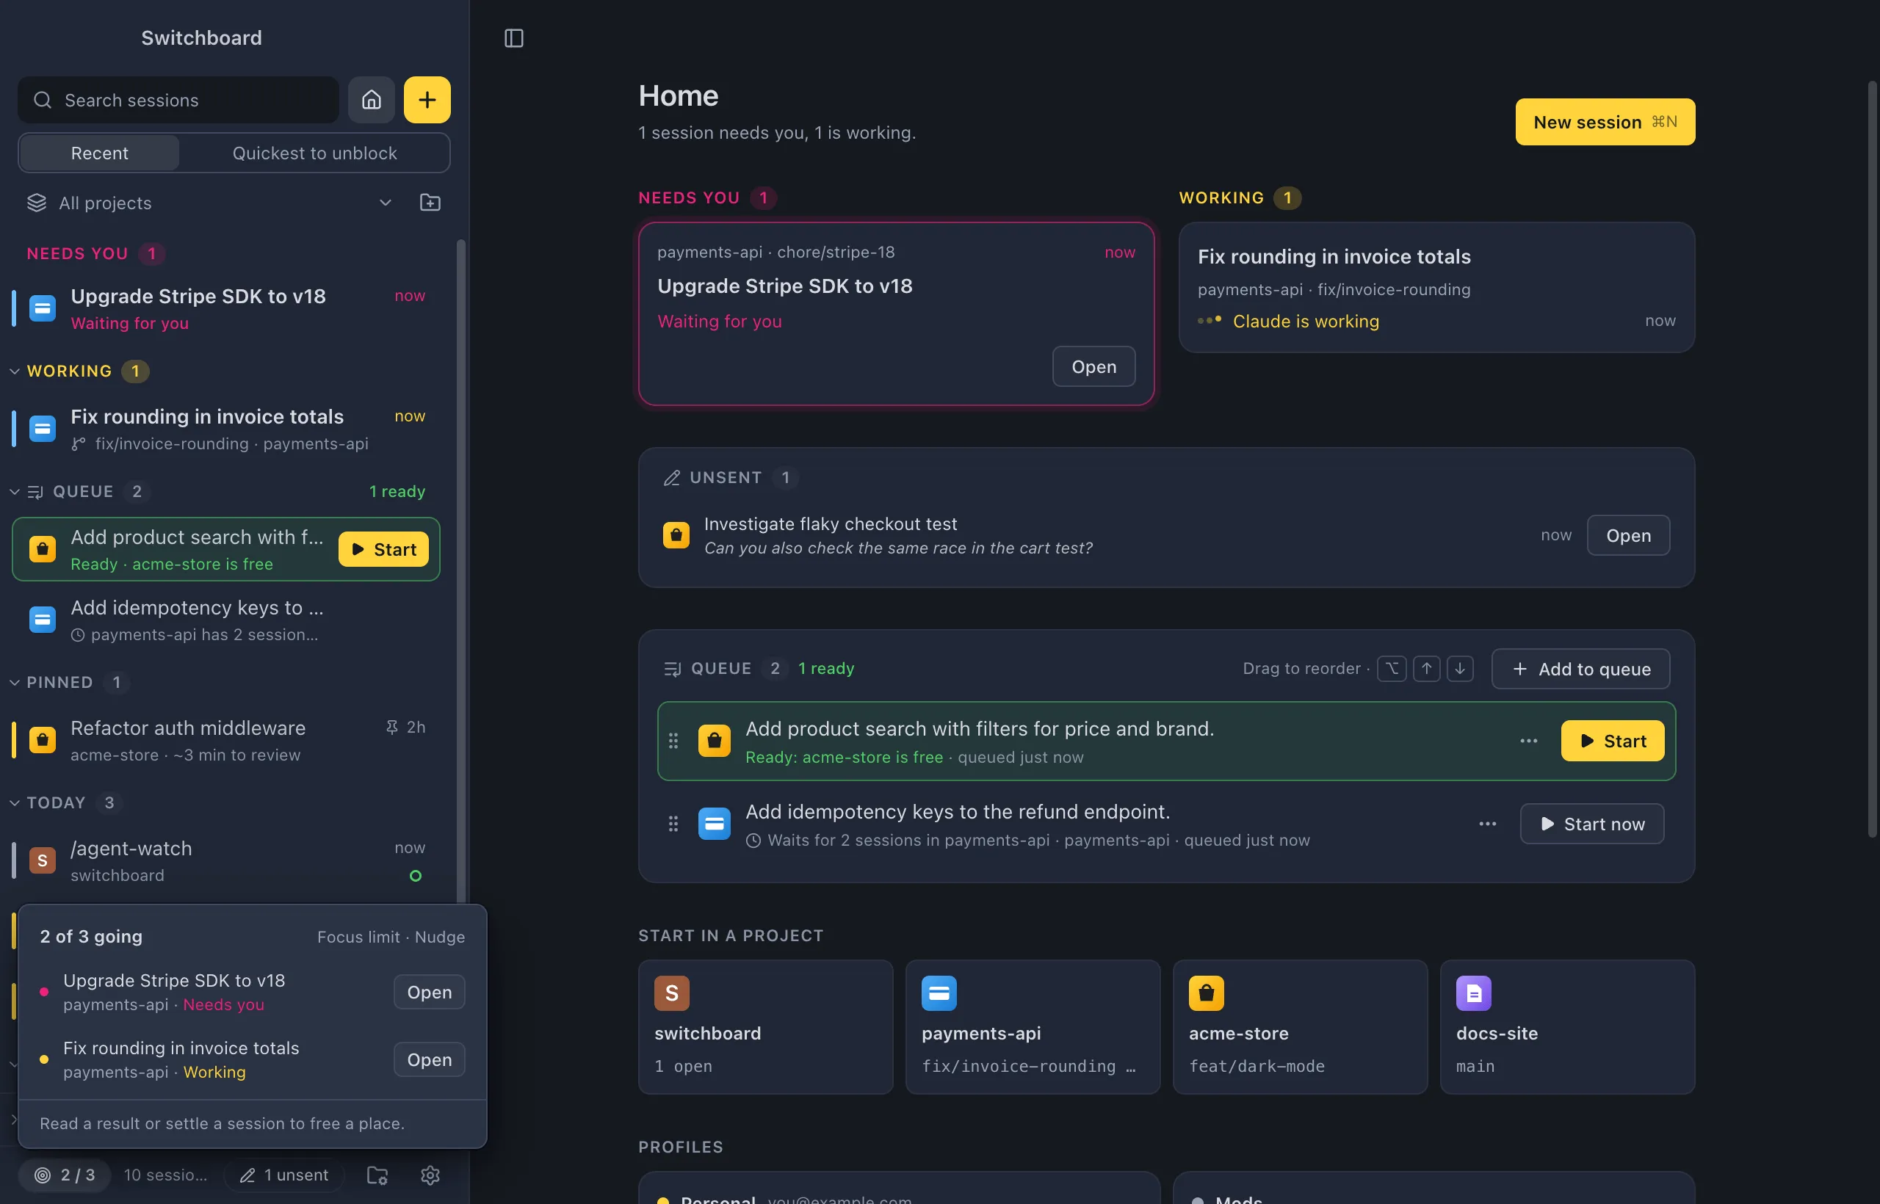Open settings gear in sidebar footer
Image resolution: width=1880 pixels, height=1204 pixels.
pos(430,1175)
